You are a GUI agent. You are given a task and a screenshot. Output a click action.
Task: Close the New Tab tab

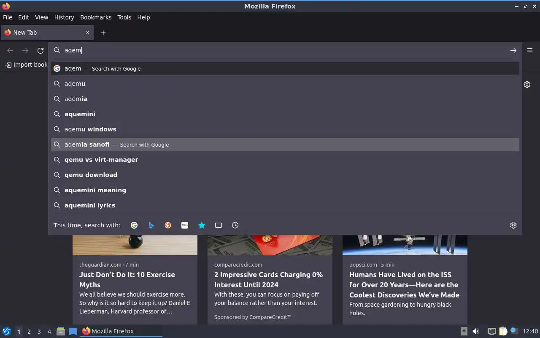coord(87,33)
